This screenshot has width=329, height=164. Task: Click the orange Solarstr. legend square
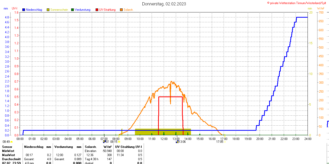(121, 10)
